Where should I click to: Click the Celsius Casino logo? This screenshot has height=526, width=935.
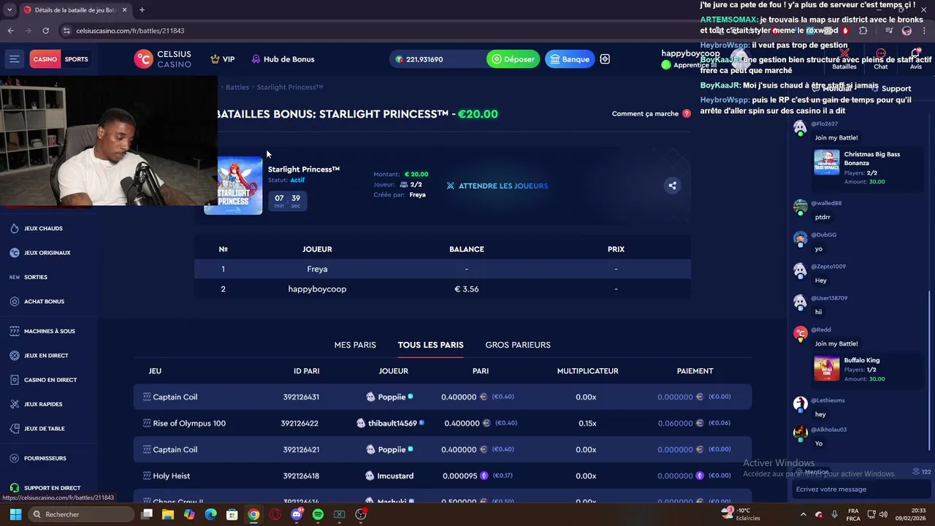point(162,59)
